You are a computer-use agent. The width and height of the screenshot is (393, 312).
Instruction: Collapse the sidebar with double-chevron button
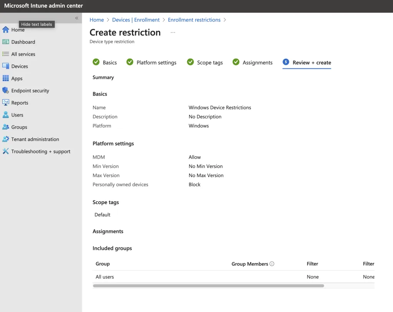[76, 18]
